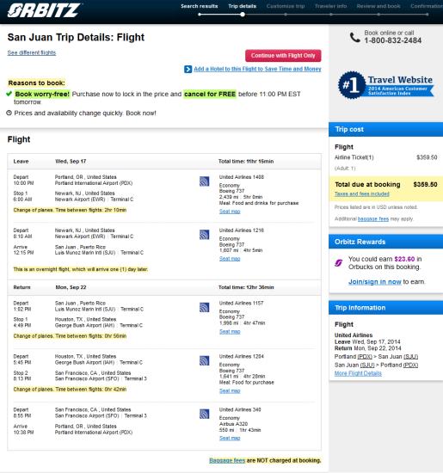
Task: Click 'Time between flights: 0hr 56min' notice
Action: pos(91,336)
